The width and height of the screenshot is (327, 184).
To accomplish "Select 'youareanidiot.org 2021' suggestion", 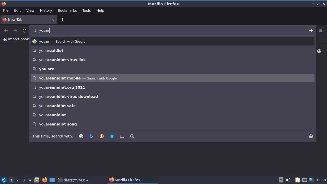I will pos(173,87).
